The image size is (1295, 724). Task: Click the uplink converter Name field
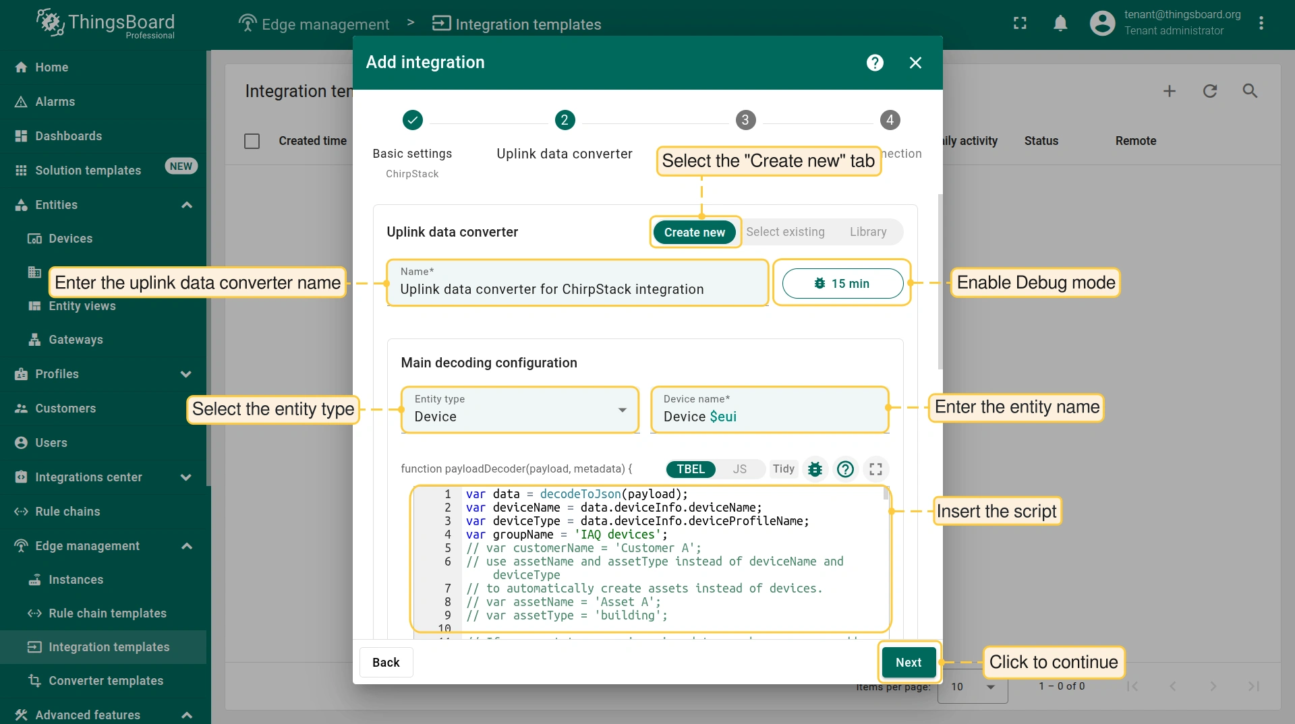[577, 289]
